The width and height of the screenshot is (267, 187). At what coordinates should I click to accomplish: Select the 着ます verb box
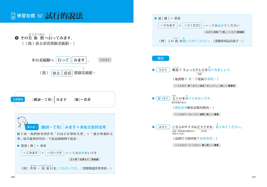[163, 127]
